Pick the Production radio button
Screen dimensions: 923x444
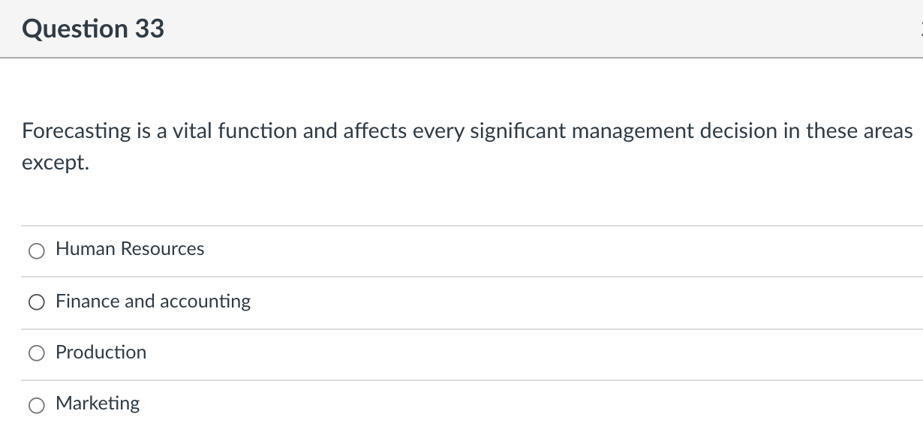(37, 354)
